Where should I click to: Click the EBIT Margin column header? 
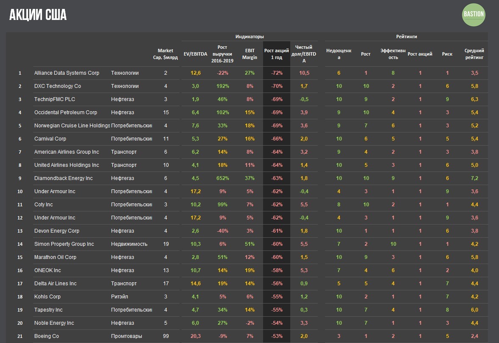(249, 54)
